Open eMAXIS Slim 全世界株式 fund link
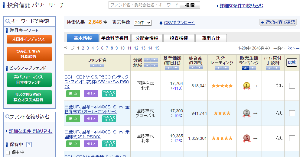The width and height of the screenshot is (303, 157). pyautogui.click(x=97, y=109)
